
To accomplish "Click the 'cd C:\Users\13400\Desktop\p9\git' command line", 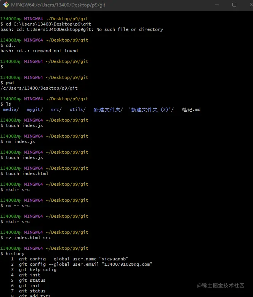I will click(46, 24).
